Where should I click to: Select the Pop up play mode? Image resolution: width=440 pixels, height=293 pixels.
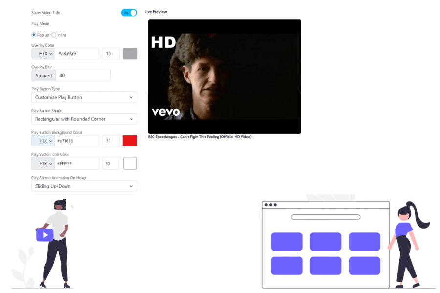coord(34,35)
